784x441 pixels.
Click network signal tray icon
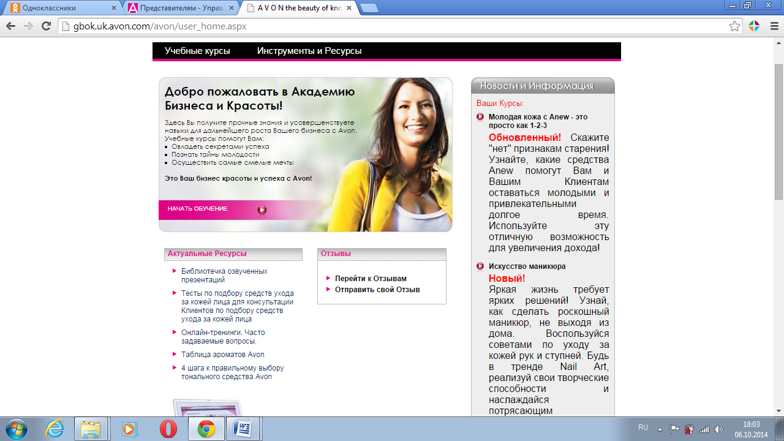pos(704,429)
